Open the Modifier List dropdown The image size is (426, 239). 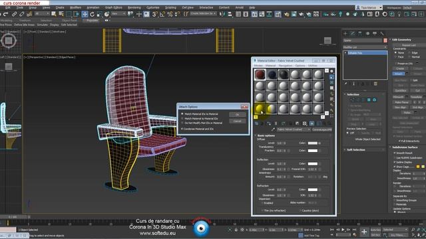click(365, 47)
